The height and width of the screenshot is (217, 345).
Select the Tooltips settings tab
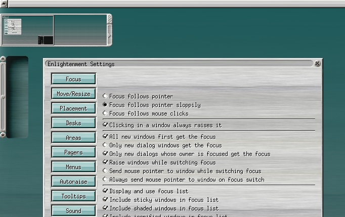(x=73, y=196)
